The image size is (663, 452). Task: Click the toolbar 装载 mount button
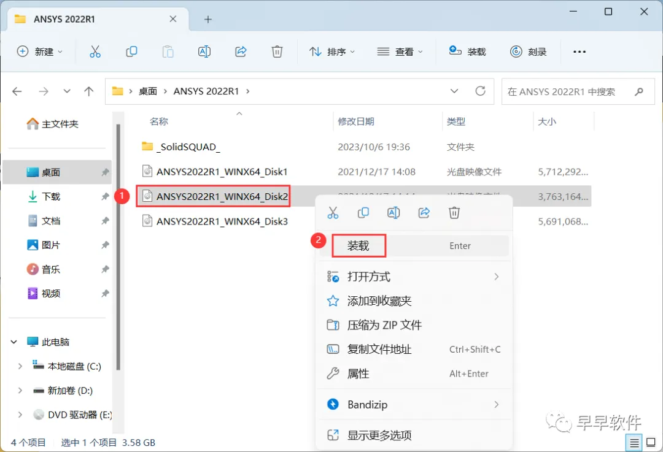(467, 52)
